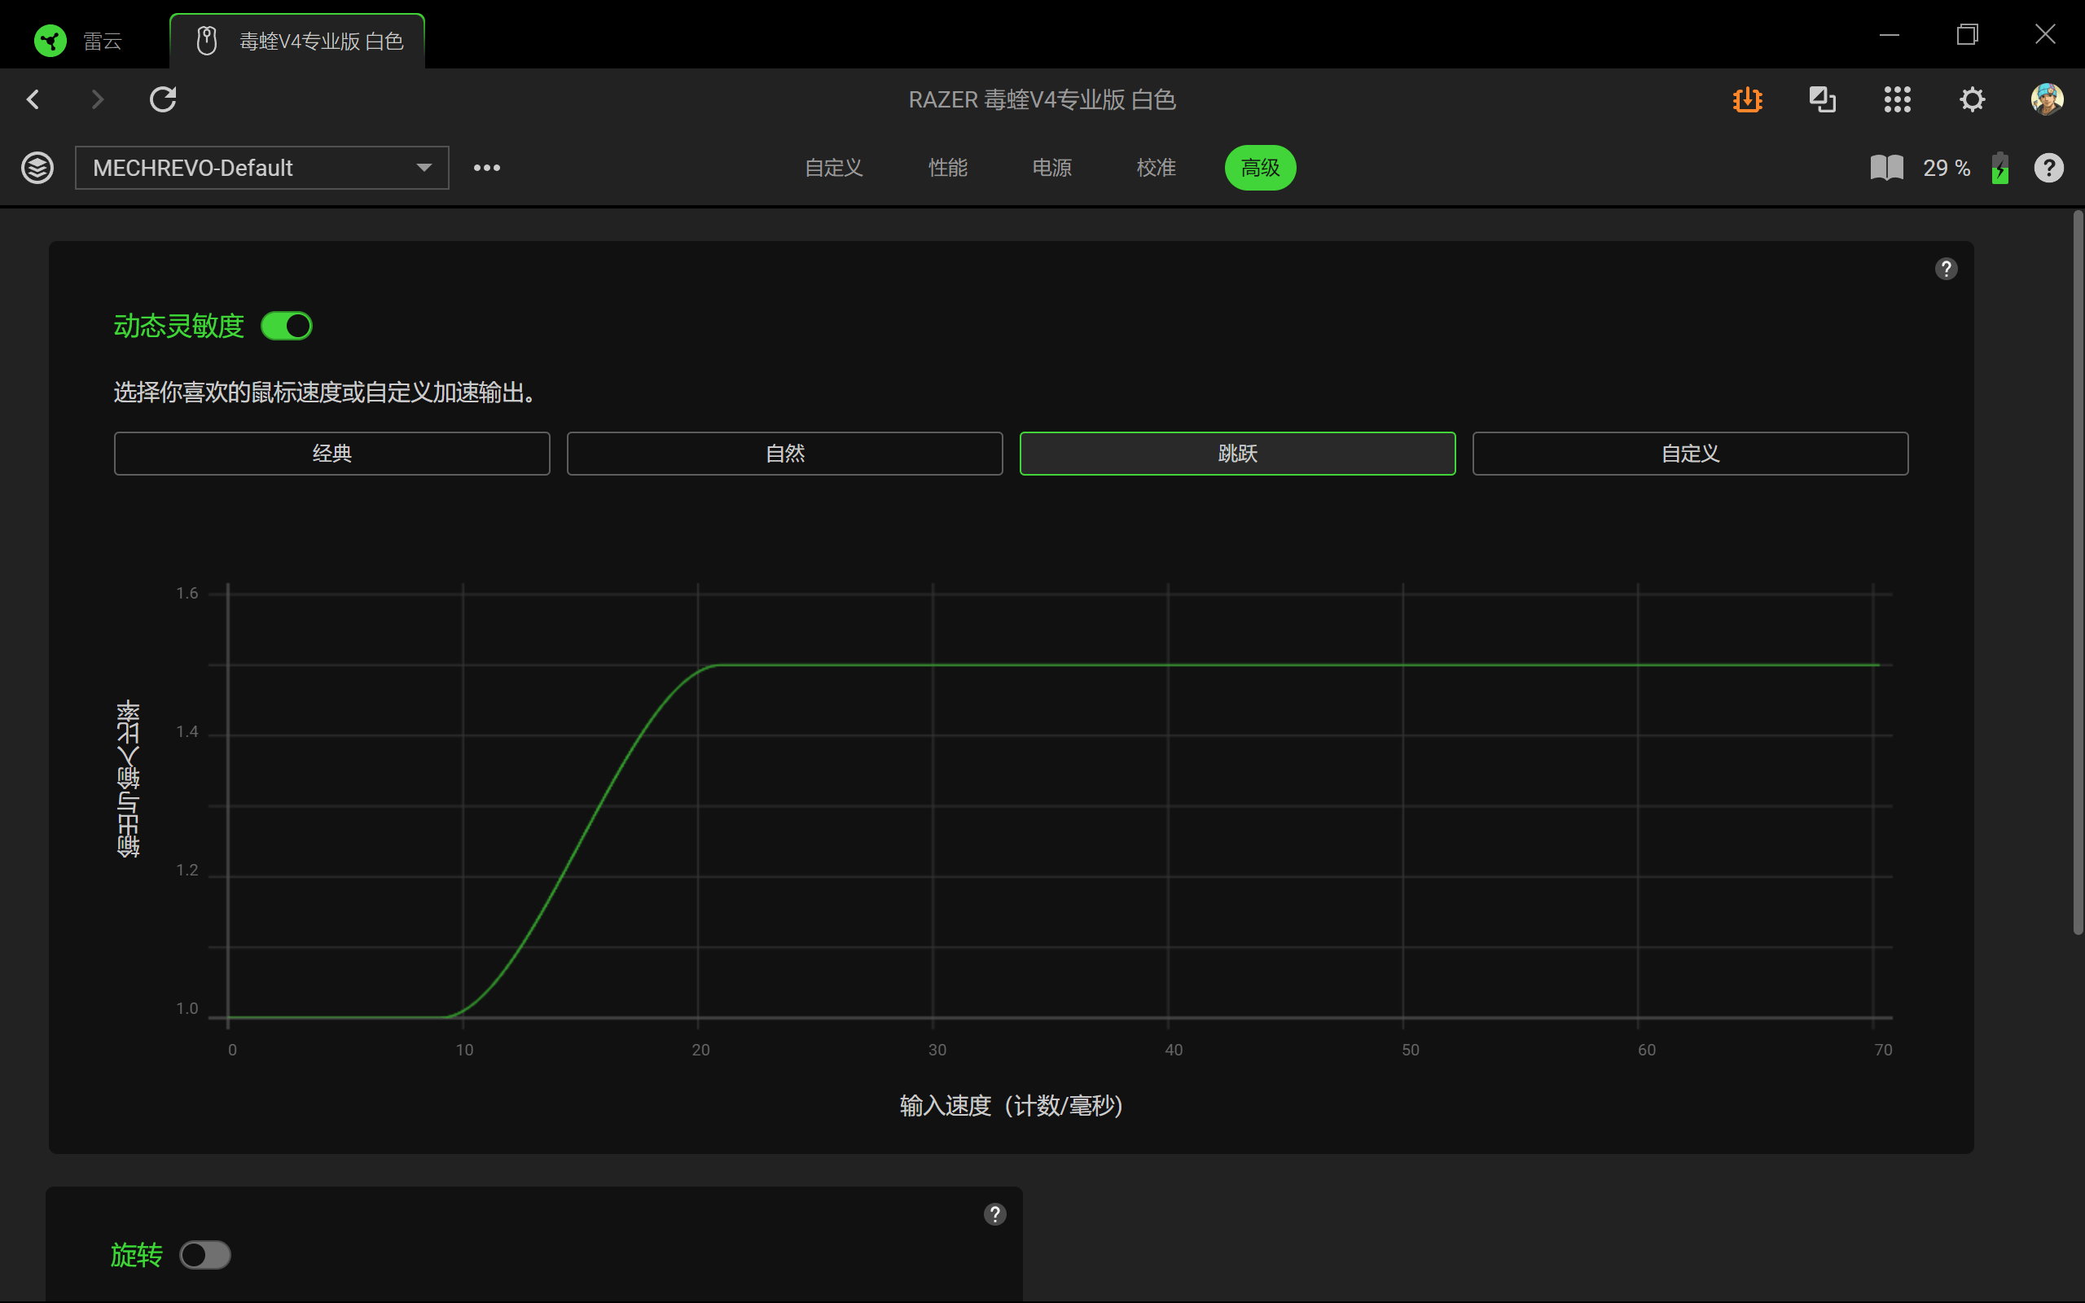Open the window switch overlay icon

[x=1822, y=100]
